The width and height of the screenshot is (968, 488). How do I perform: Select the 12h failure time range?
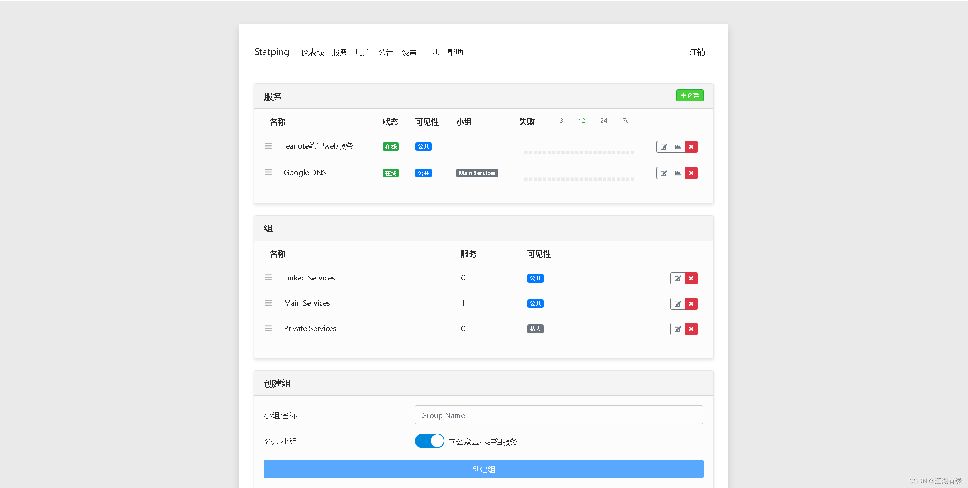583,121
